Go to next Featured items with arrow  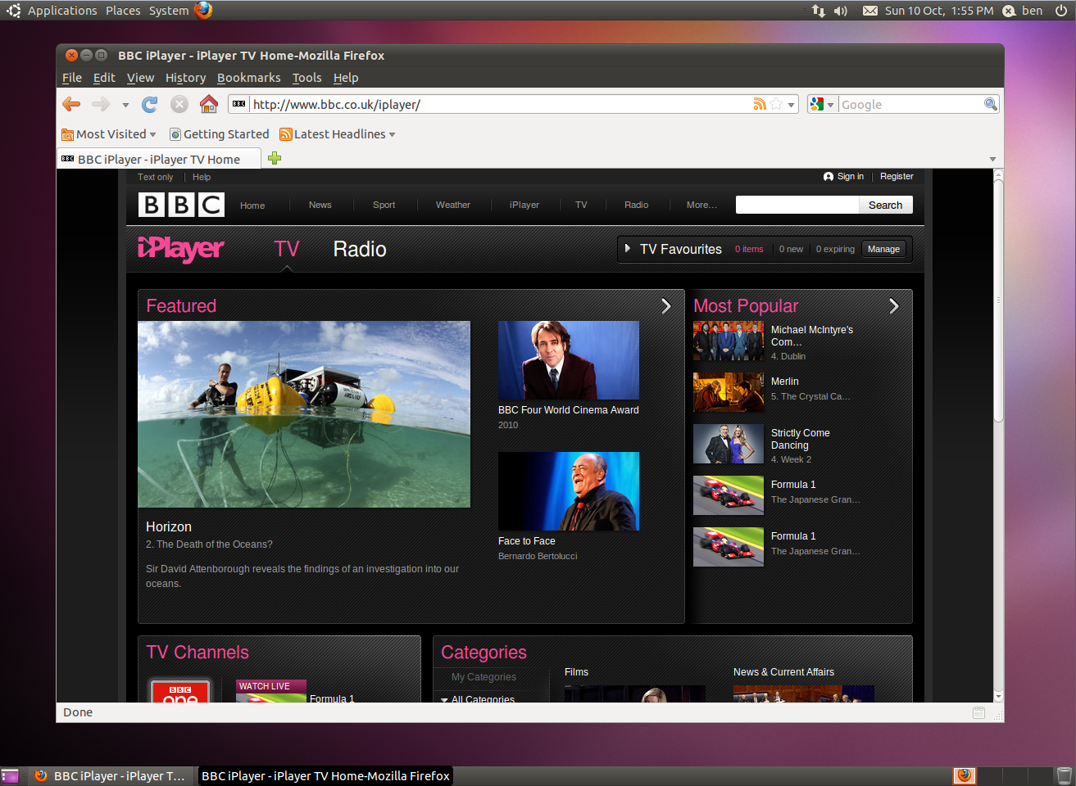pyautogui.click(x=666, y=305)
